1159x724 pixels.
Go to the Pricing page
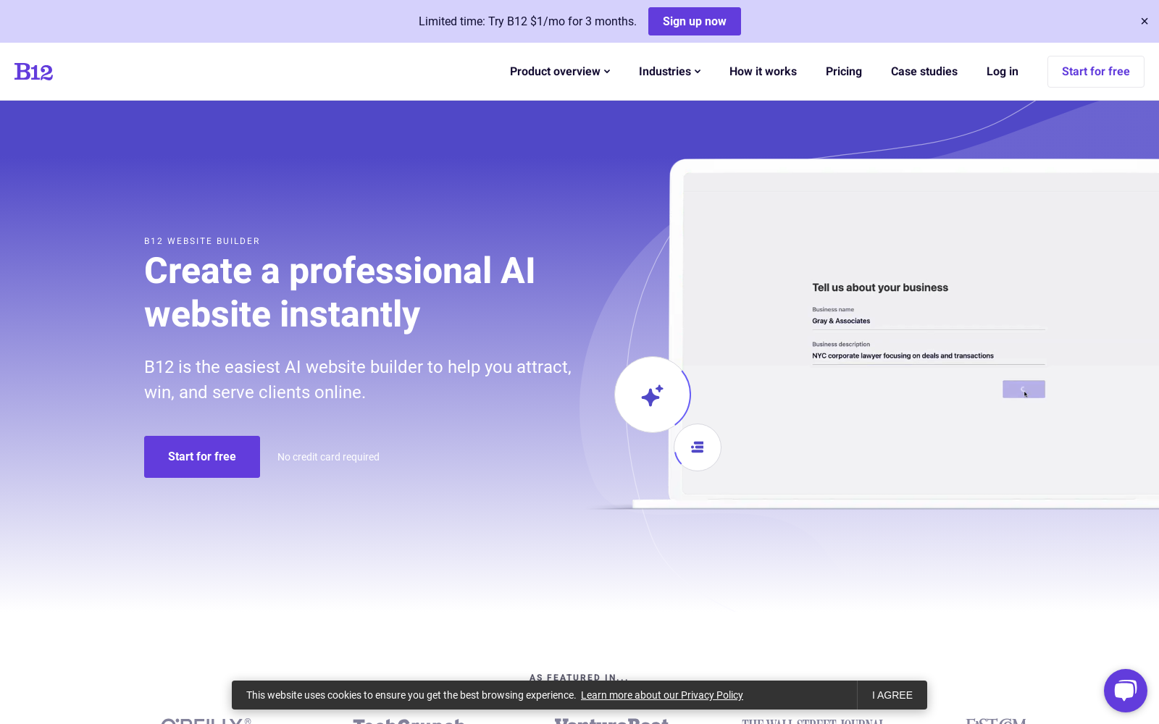click(844, 72)
